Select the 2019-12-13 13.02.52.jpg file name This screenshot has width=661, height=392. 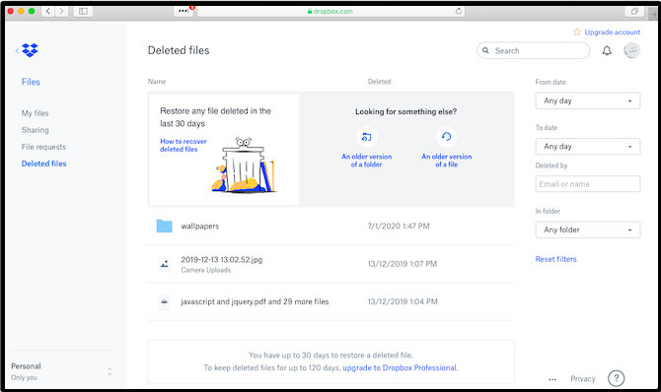[222, 260]
